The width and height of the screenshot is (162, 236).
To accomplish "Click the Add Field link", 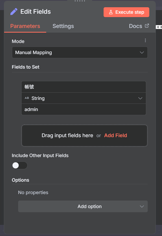I will click(x=116, y=135).
